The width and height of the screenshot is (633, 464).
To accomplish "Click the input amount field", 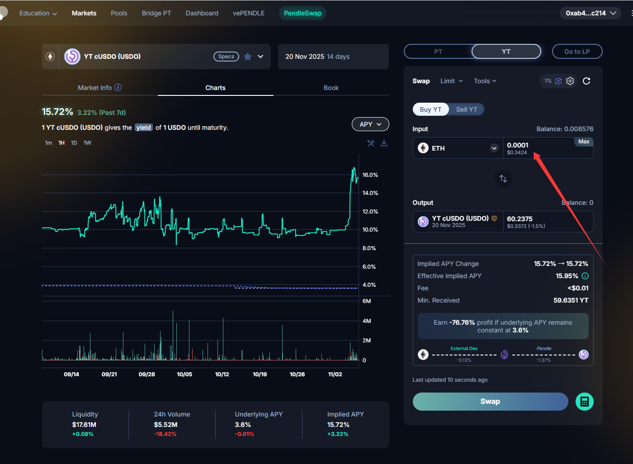I will pyautogui.click(x=538, y=145).
